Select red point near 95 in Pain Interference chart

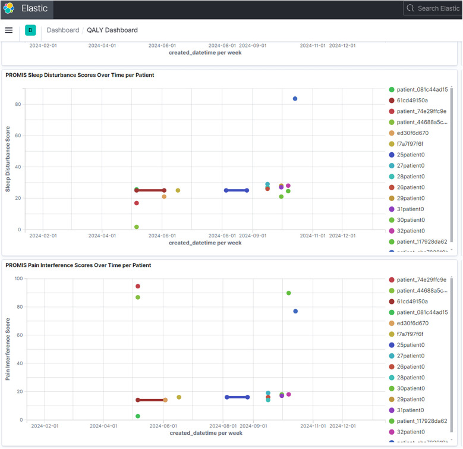point(138,287)
